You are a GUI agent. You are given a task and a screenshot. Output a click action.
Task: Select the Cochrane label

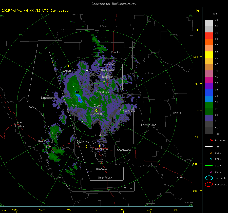click(83, 142)
